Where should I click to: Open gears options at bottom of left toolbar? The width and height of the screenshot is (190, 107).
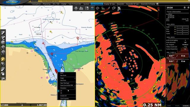coord(3,79)
